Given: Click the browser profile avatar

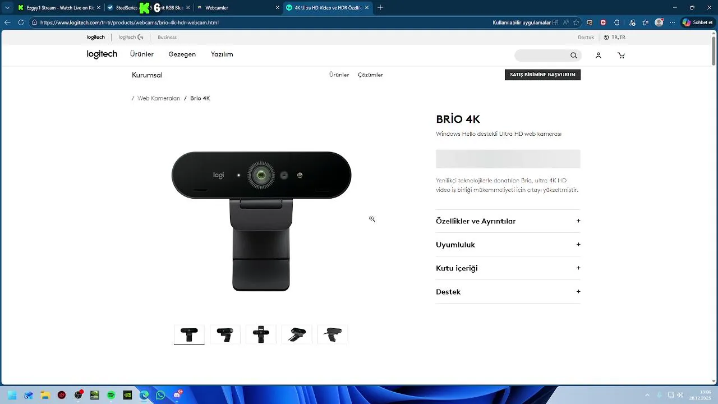Looking at the screenshot, I should [659, 22].
